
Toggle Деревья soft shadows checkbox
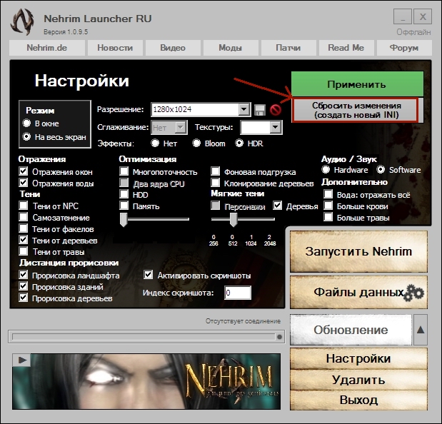277,206
